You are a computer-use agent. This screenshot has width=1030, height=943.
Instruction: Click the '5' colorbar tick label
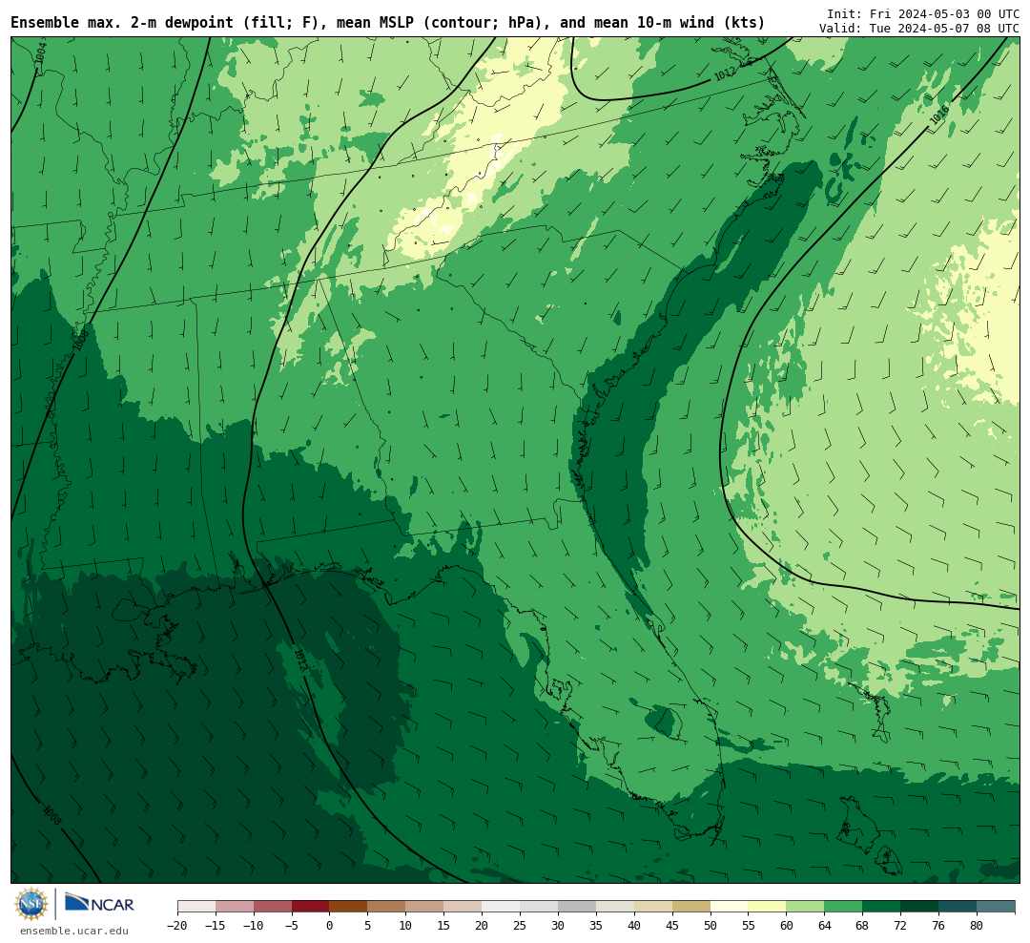[x=368, y=926]
